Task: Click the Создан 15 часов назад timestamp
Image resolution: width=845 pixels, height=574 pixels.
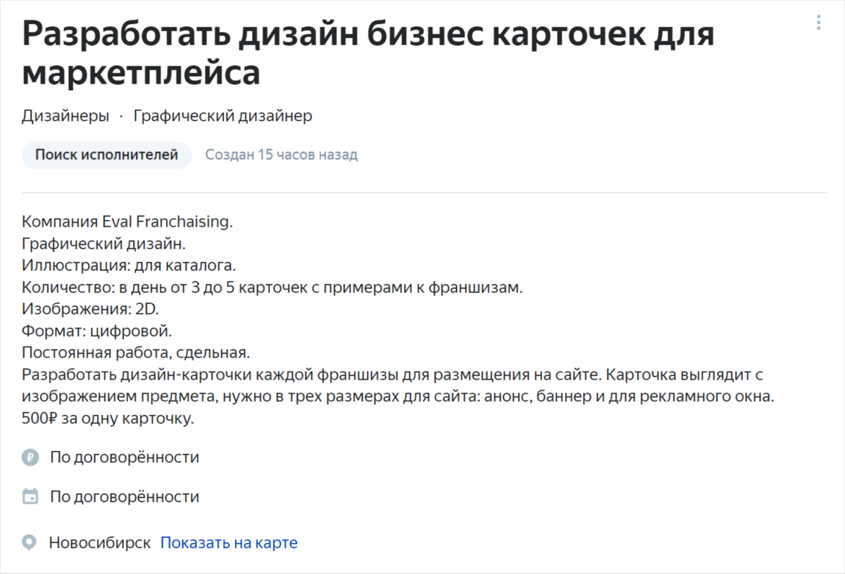Action: pos(281,155)
